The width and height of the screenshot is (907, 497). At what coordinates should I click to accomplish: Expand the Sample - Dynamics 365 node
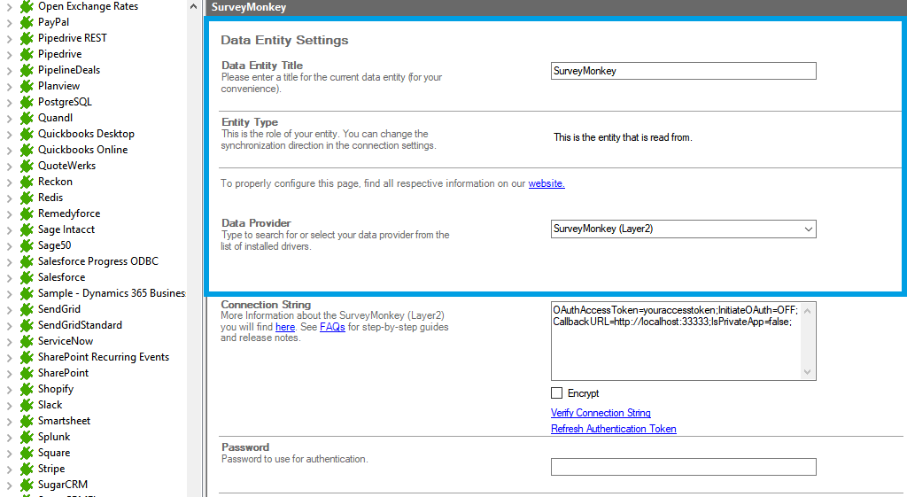pos(9,294)
